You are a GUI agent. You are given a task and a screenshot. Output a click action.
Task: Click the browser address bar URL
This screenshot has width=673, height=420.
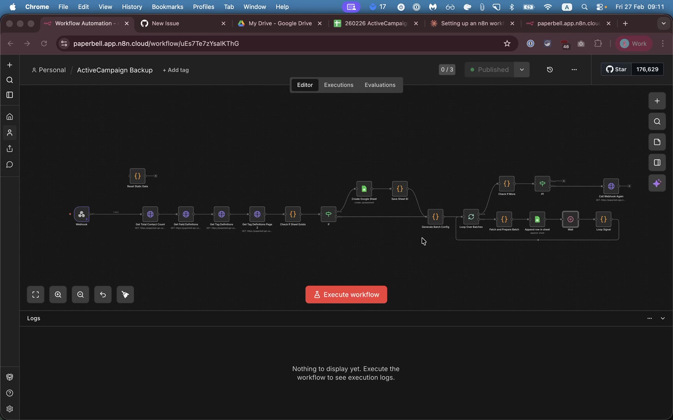tap(156, 44)
